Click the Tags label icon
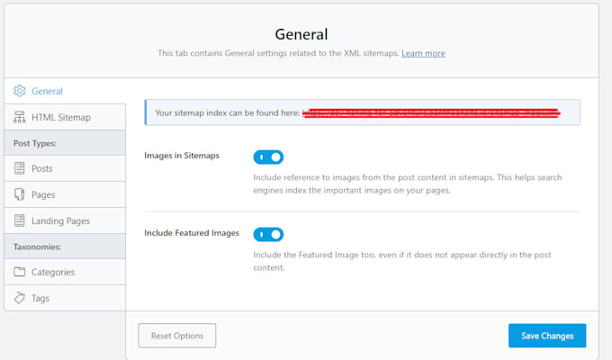This screenshot has width=612, height=360. click(19, 298)
